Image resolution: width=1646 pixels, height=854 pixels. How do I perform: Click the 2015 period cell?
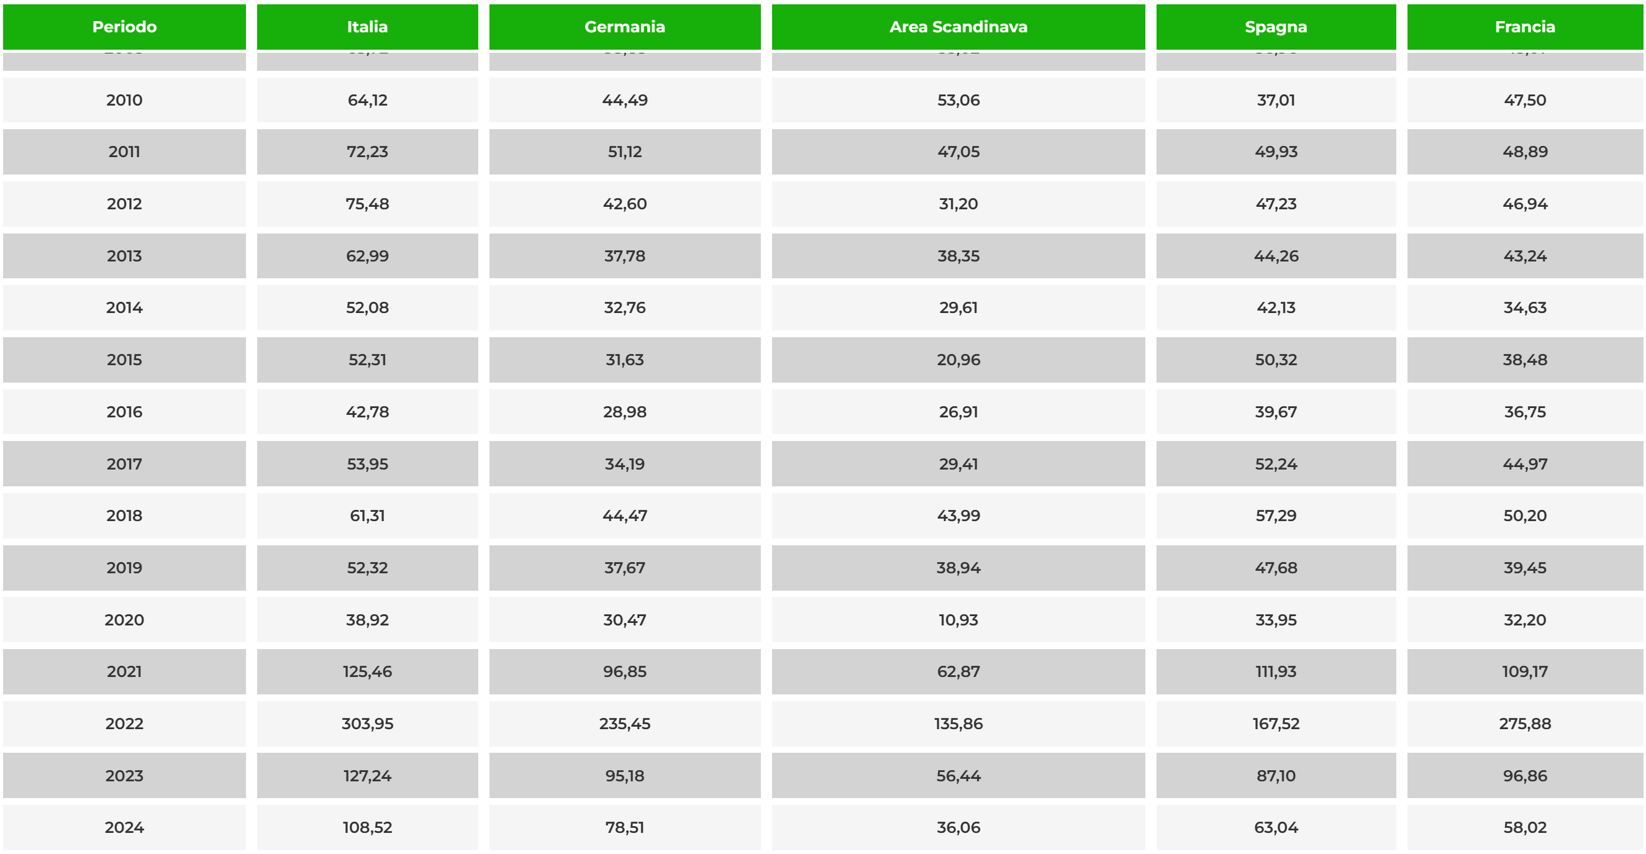[x=124, y=360]
